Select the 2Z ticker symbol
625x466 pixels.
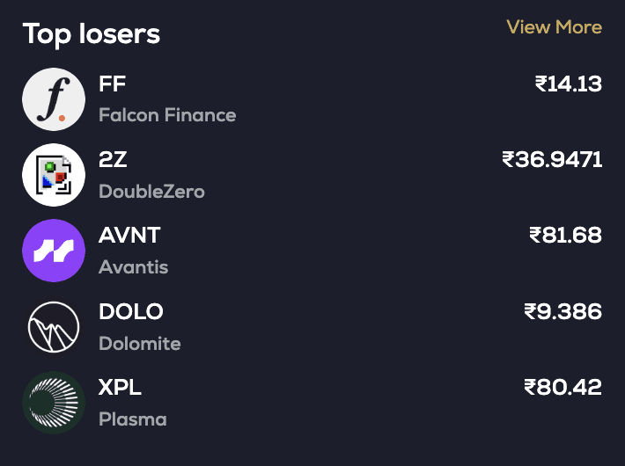point(114,160)
